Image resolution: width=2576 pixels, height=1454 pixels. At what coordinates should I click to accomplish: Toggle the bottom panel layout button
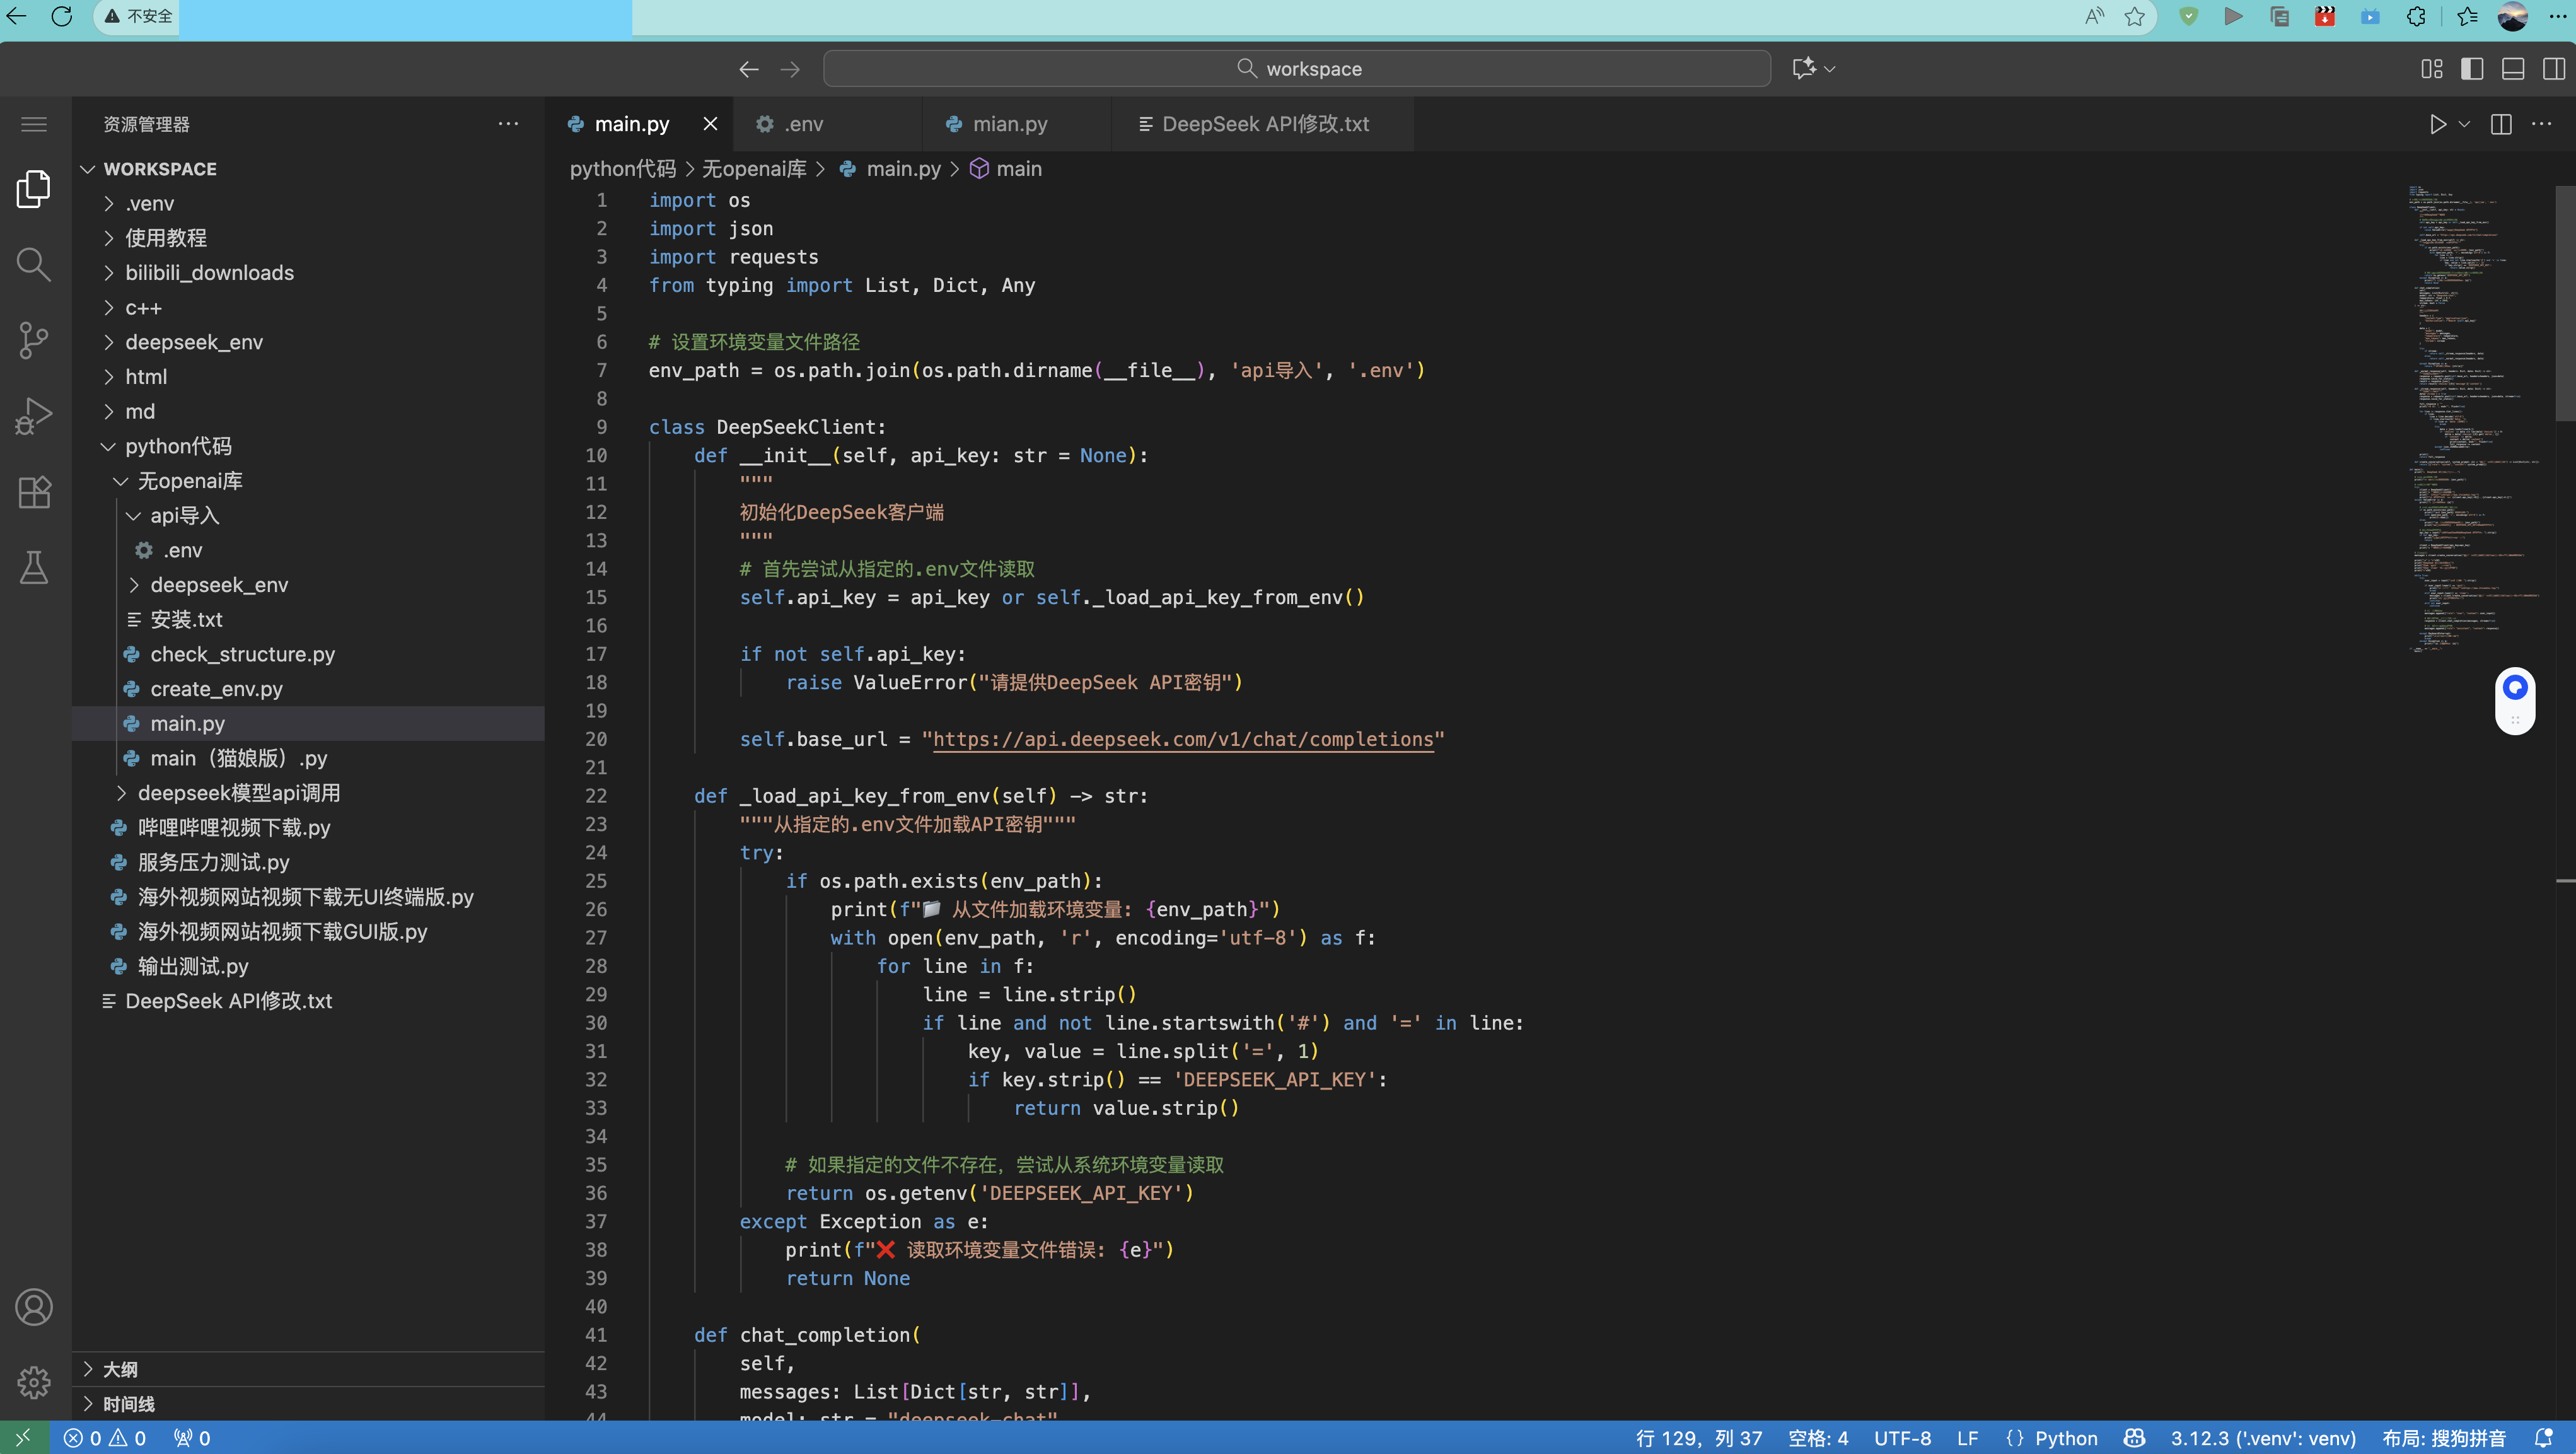point(2513,69)
